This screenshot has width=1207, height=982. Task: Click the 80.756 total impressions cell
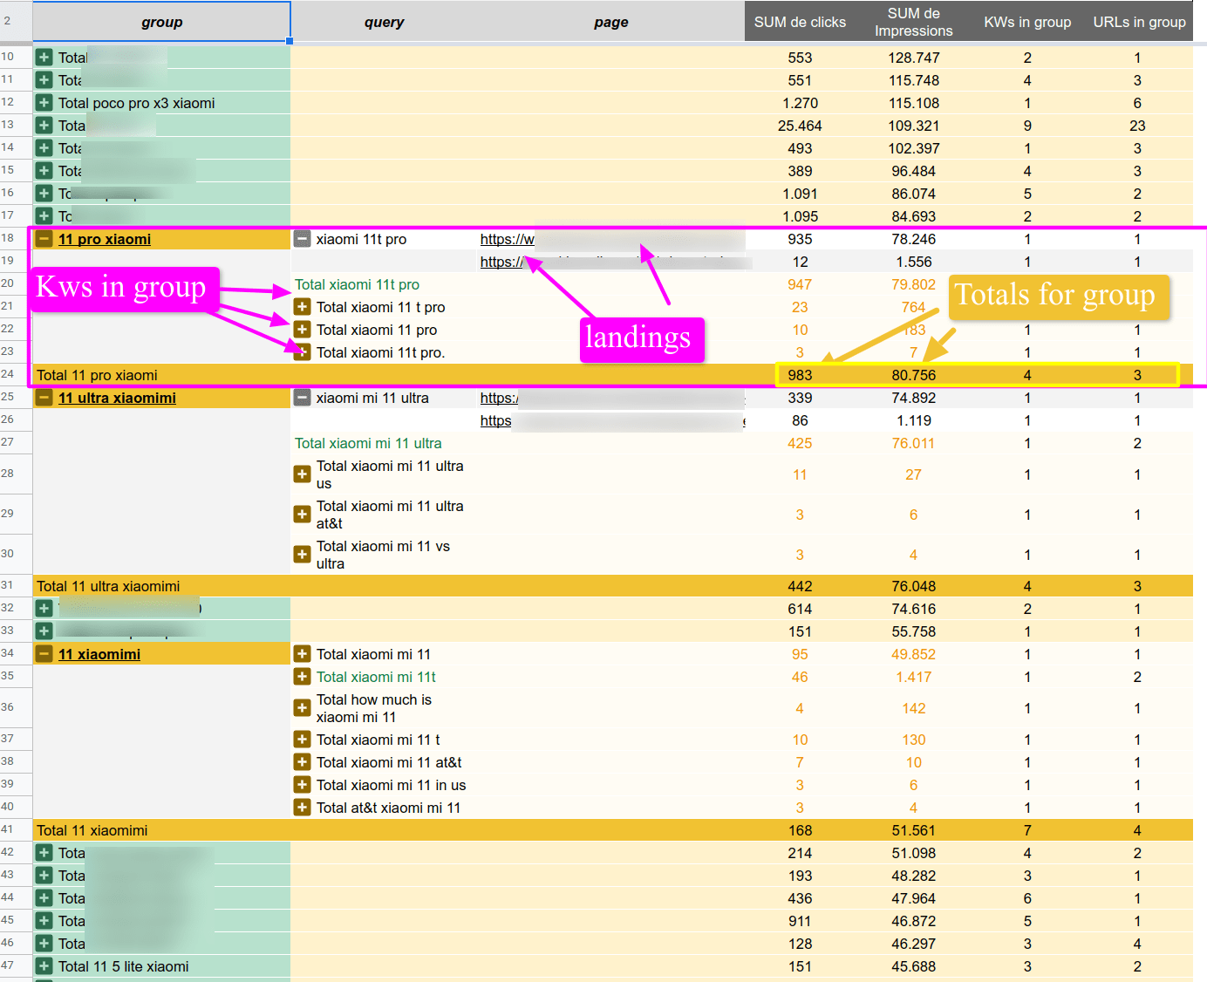914,375
